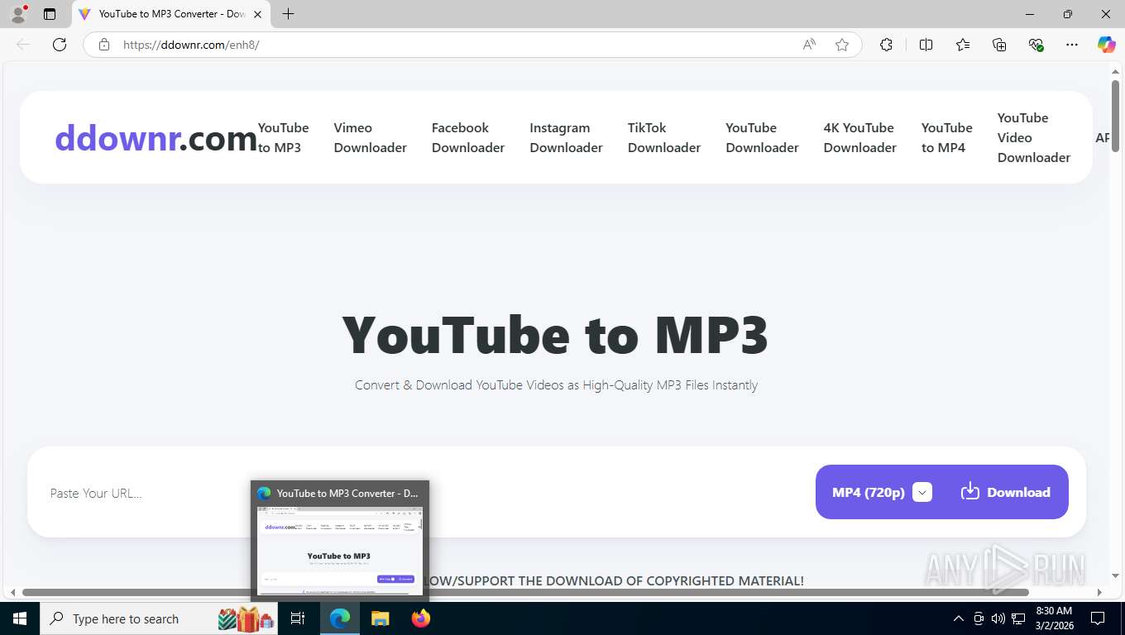Open the tab actions menu icon
The width and height of the screenshot is (1125, 635).
click(x=50, y=14)
